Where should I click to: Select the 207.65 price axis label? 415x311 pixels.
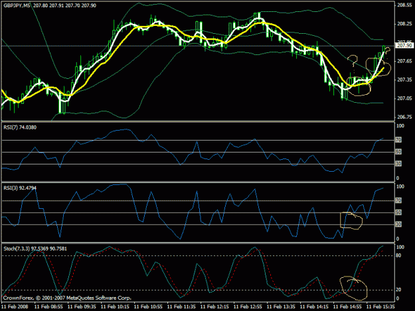tap(404, 61)
